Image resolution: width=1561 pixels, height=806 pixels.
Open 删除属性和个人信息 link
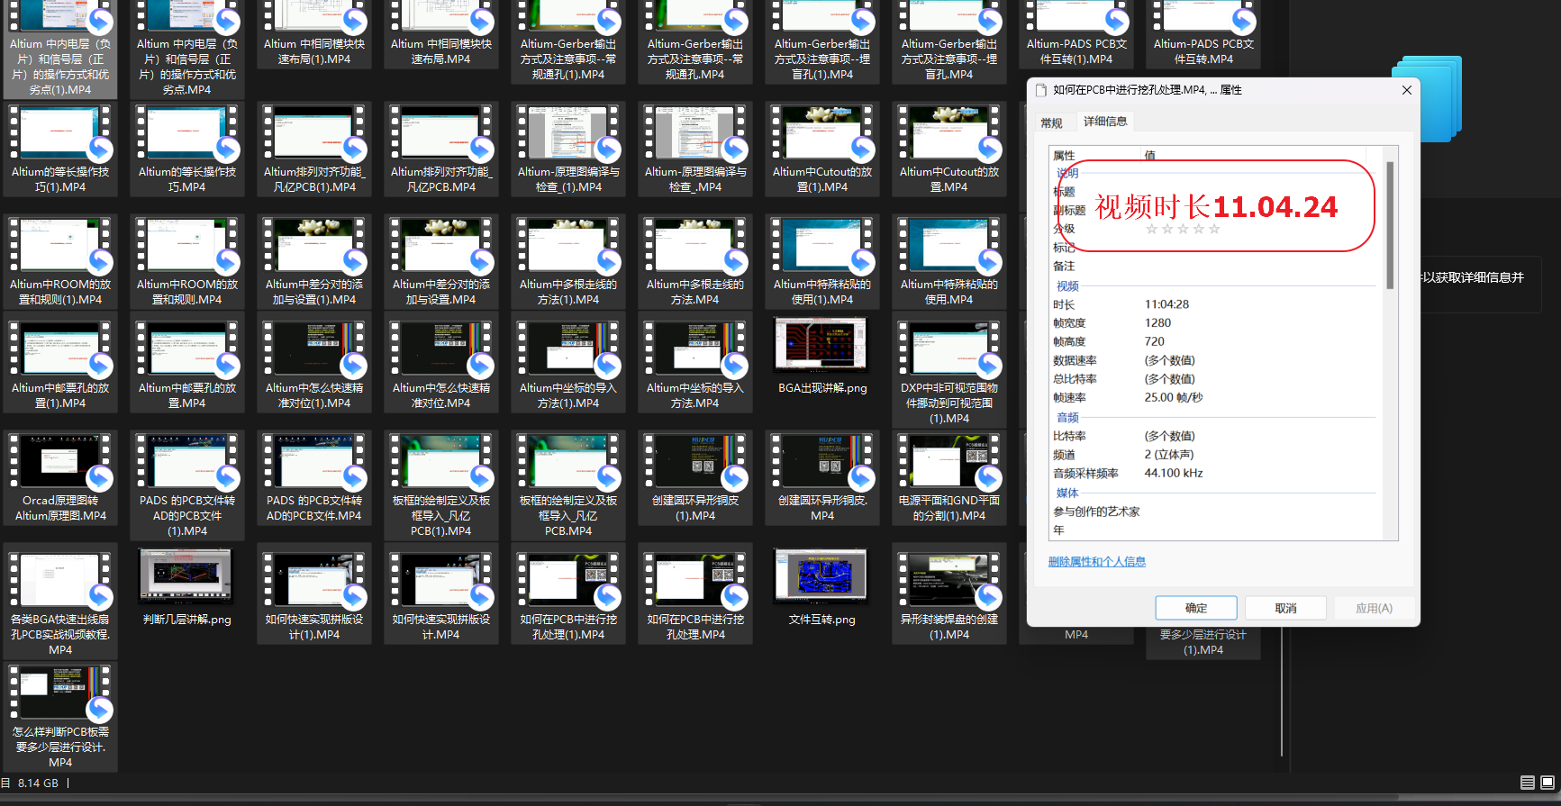[1097, 562]
